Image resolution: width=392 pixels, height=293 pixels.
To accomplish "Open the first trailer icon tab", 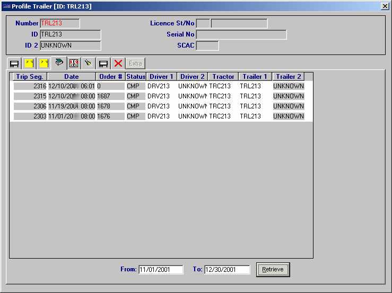I will [x=14, y=63].
